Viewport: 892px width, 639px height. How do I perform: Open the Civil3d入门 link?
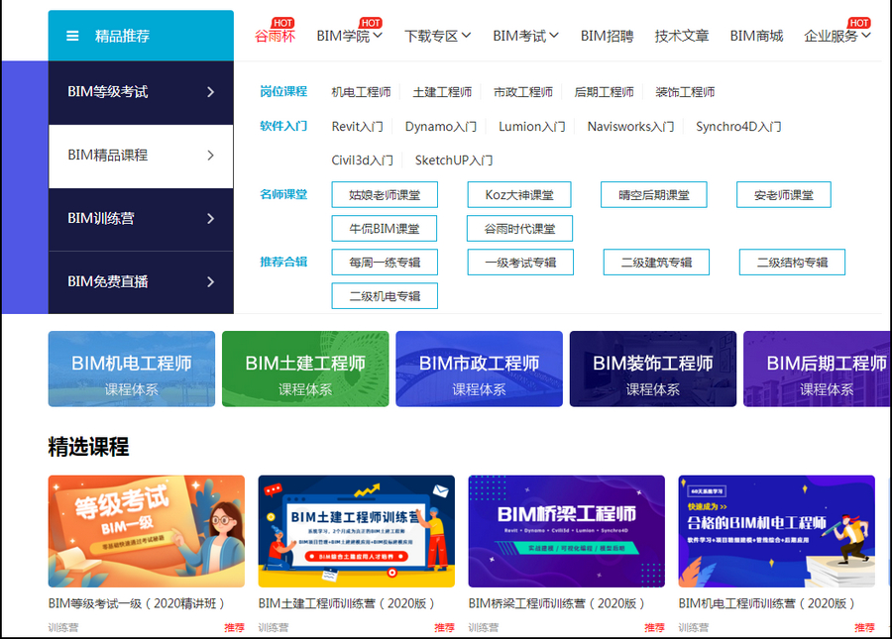click(x=363, y=160)
